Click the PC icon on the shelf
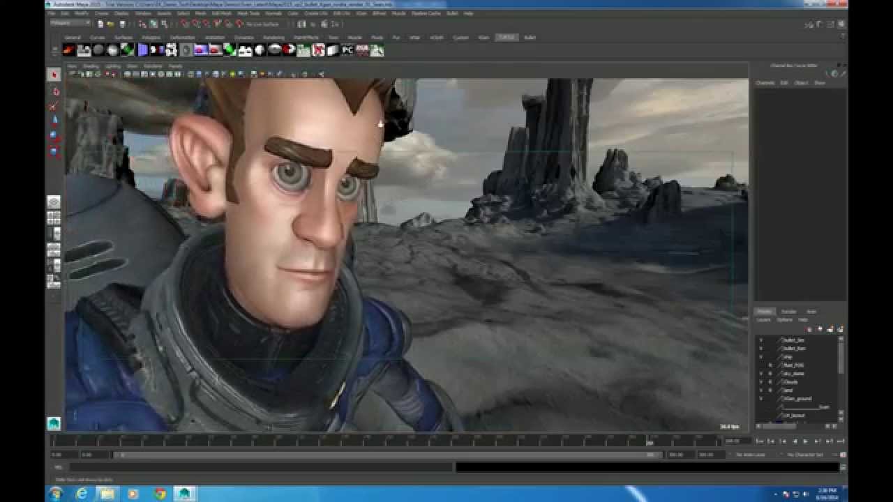Viewport: 893px width, 502px height. pos(347,50)
